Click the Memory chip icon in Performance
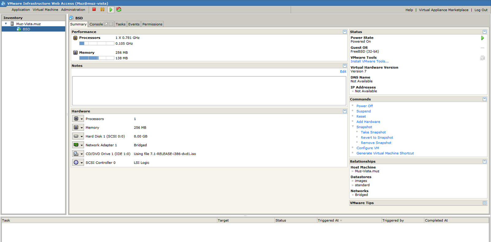 (75, 53)
